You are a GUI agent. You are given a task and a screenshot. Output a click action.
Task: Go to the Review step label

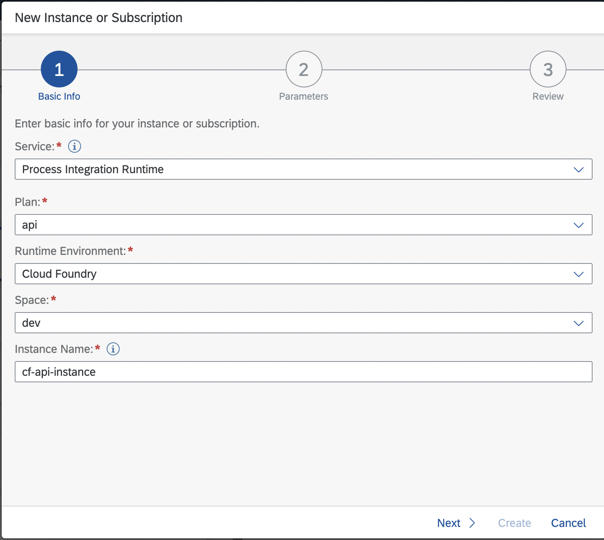click(548, 96)
